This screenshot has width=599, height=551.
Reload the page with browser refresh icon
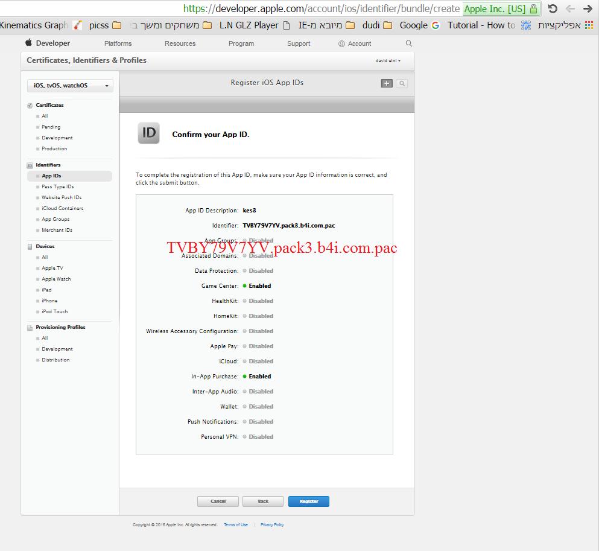click(553, 8)
